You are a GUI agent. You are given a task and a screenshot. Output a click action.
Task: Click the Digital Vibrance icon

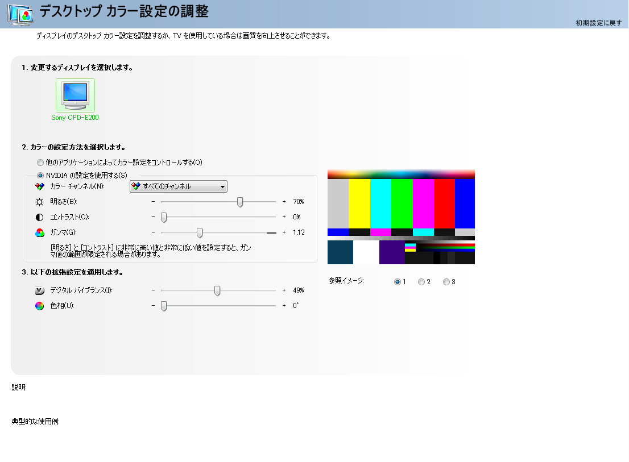(39, 290)
